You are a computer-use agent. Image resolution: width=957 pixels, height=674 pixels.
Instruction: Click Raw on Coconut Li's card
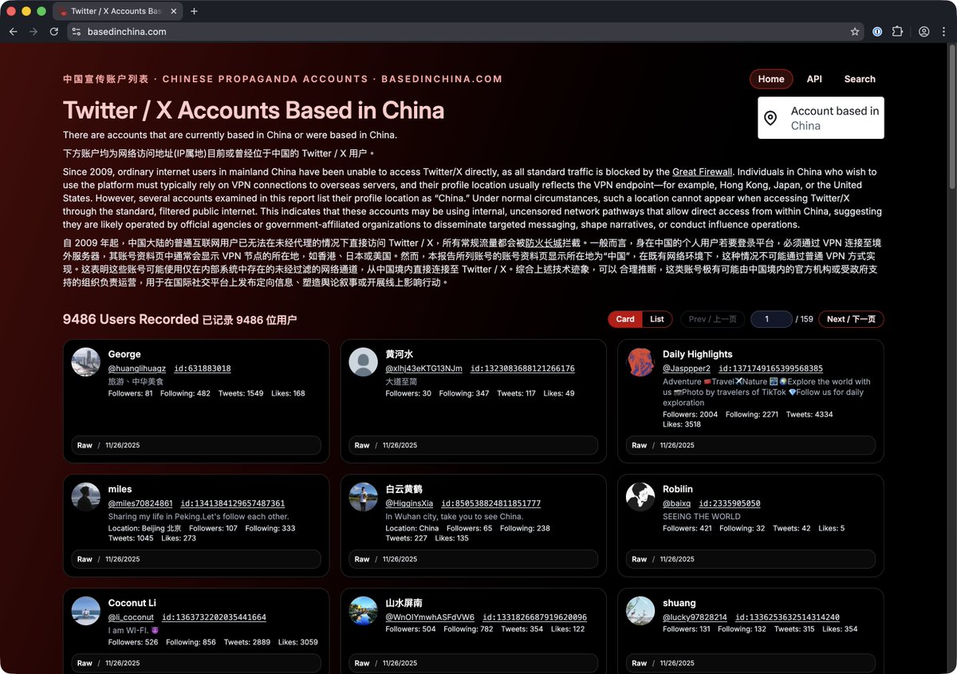click(x=85, y=663)
